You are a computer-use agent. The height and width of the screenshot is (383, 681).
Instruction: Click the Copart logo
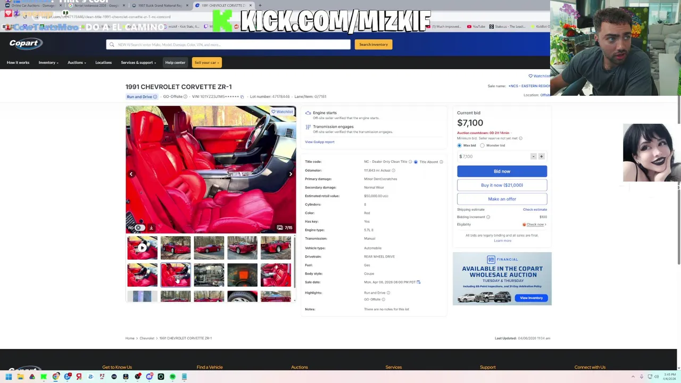[x=26, y=44]
